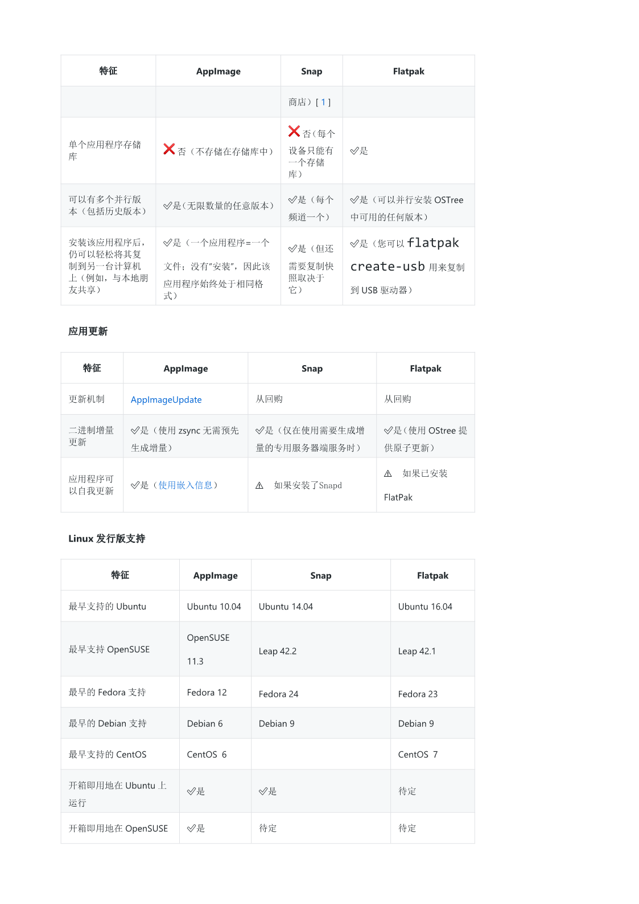Click the checkmark before 是（使用 zsync 无需预先
The image size is (639, 904).
(135, 431)
